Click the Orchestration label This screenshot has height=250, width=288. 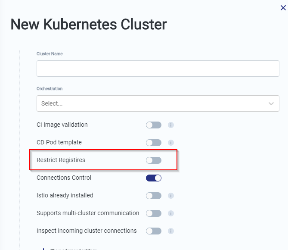(x=50, y=89)
